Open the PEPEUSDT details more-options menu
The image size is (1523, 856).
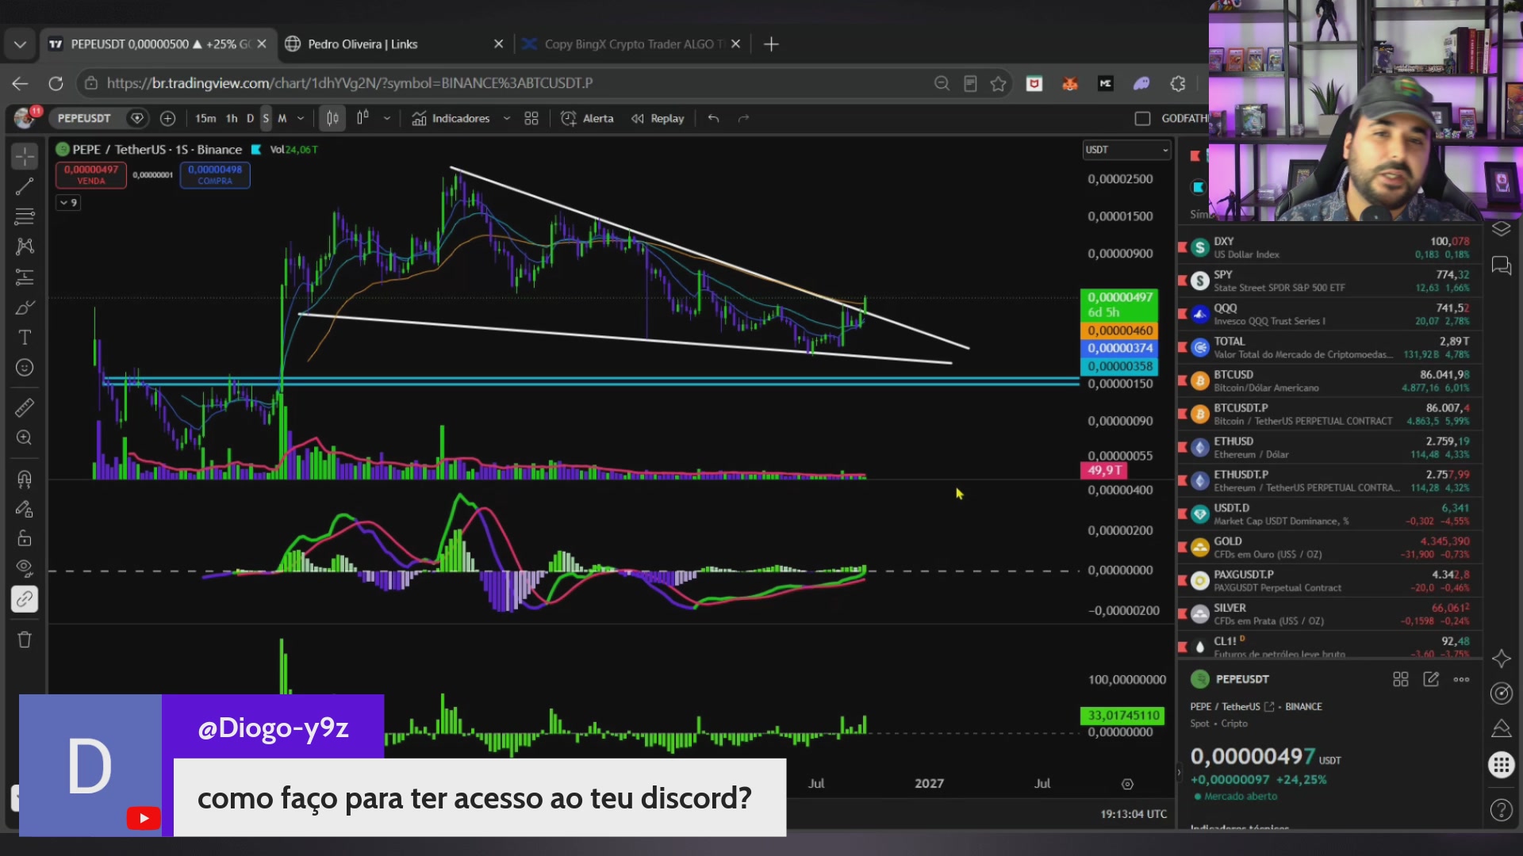(x=1462, y=679)
